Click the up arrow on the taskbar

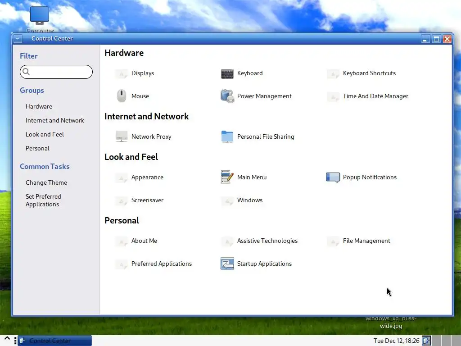point(7,339)
